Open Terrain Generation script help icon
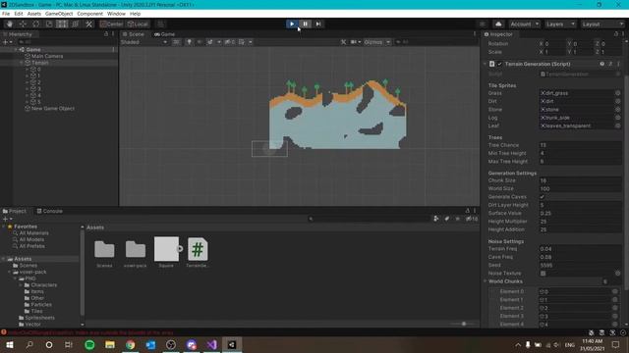 point(602,64)
